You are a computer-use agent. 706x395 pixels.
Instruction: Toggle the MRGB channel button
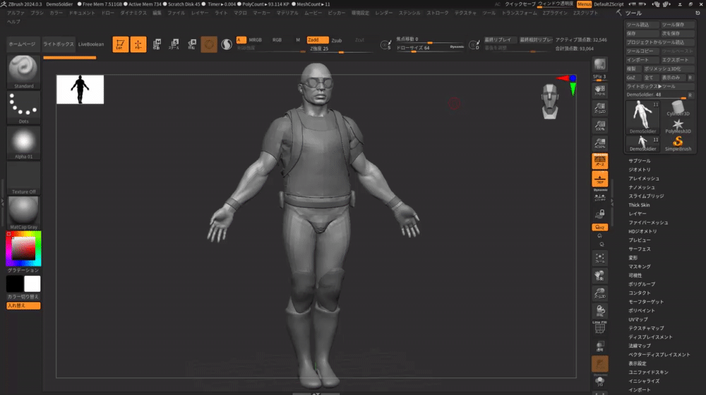[256, 40]
